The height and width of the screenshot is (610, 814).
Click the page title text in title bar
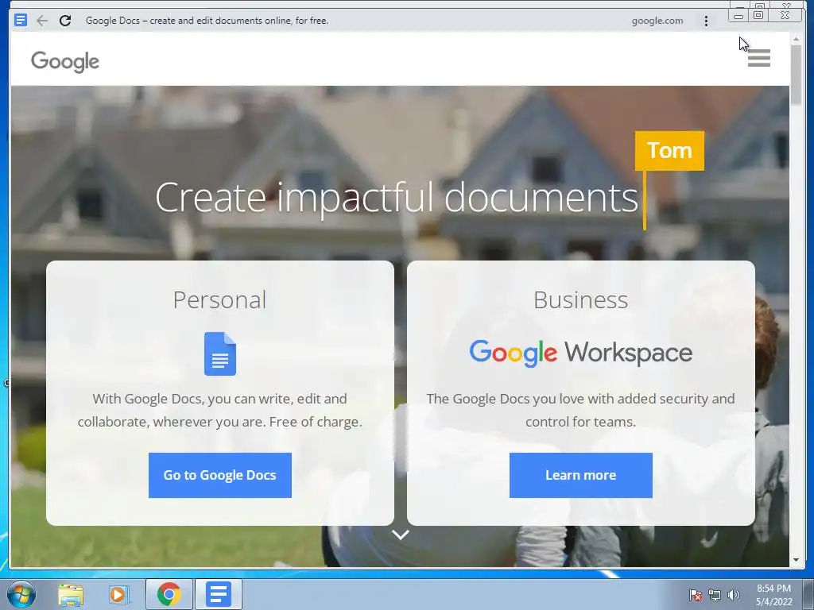tap(207, 21)
